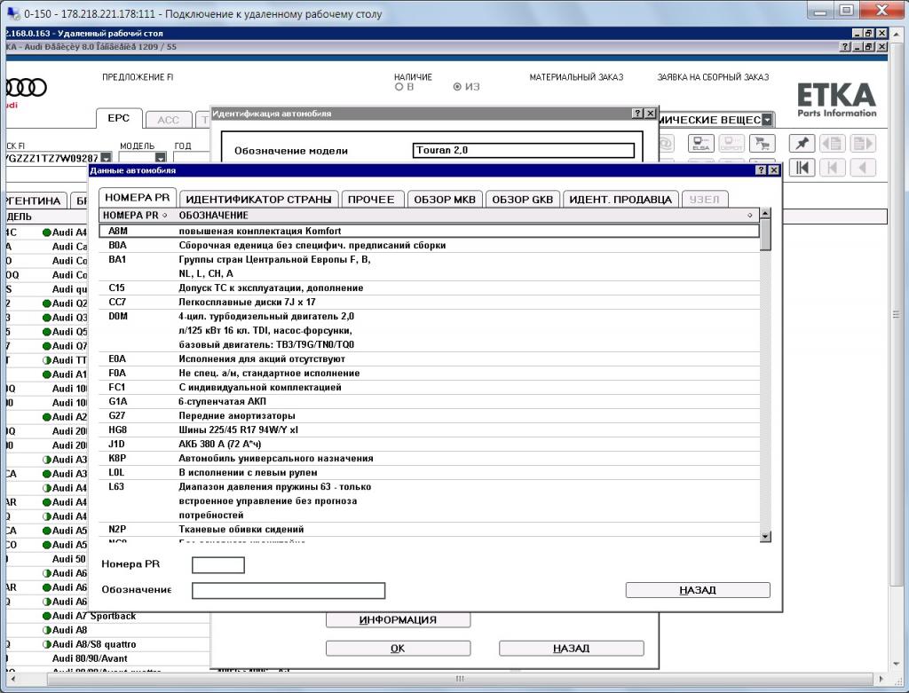Select the НАЛИЧИЕ 'В' radio button
The width and height of the screenshot is (909, 693).
(399, 87)
